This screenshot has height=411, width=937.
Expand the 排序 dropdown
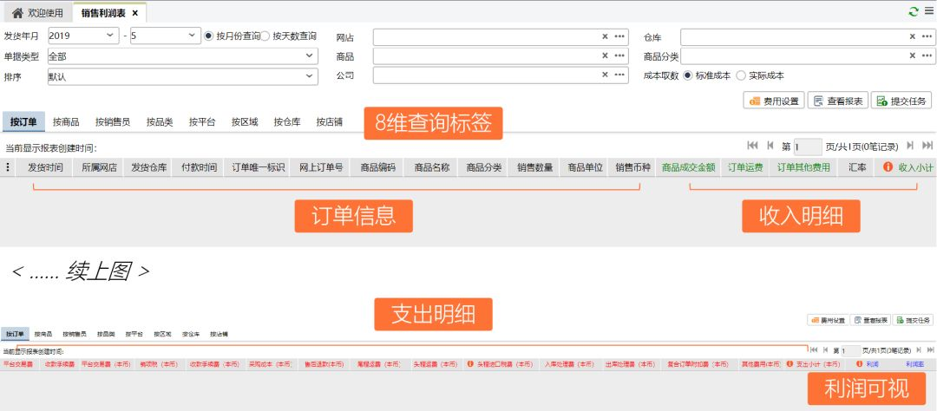pyautogui.click(x=310, y=76)
